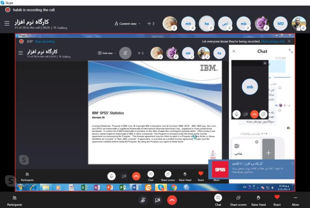Open hamburger menu in shared Skype window

[x=21, y=53]
